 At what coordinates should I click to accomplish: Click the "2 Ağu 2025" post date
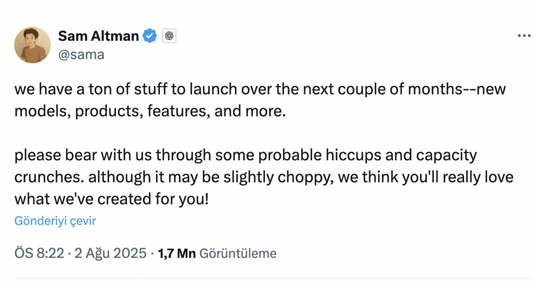pyautogui.click(x=111, y=254)
